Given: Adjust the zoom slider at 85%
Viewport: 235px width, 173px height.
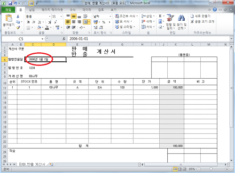Looking at the screenshot, I should [x=211, y=169].
